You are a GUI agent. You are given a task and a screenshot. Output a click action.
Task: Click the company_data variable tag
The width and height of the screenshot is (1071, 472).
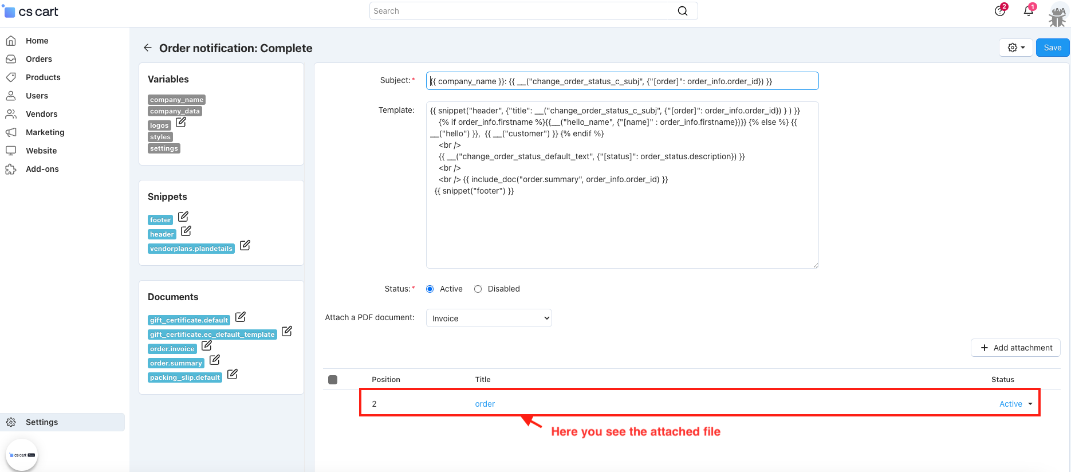tap(175, 111)
